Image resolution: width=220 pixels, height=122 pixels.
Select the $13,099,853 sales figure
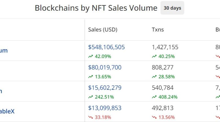coord(105,108)
